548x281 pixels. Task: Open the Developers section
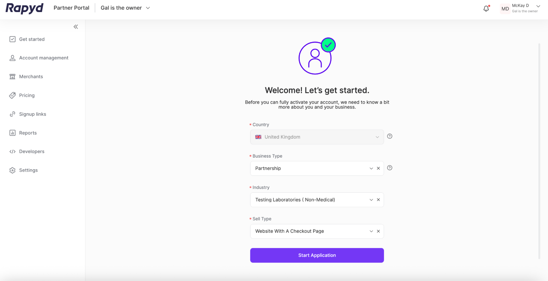32,151
